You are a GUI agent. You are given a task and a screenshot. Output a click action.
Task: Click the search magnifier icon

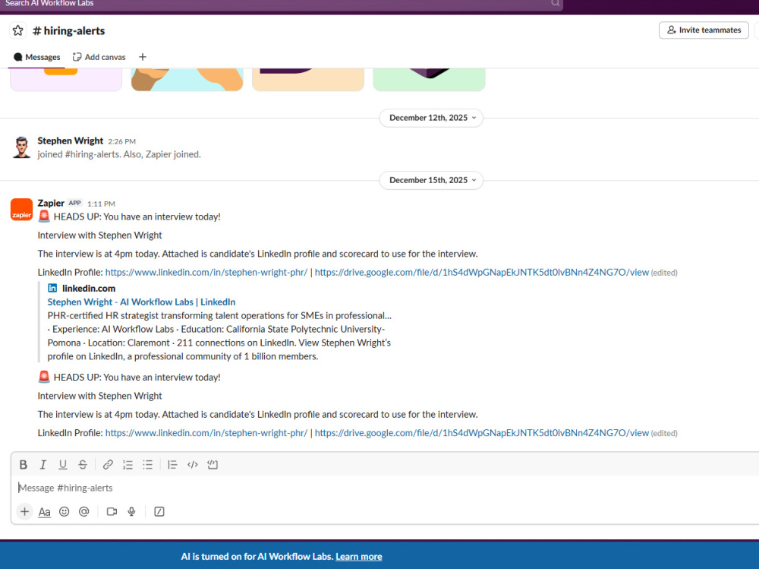click(x=556, y=3)
